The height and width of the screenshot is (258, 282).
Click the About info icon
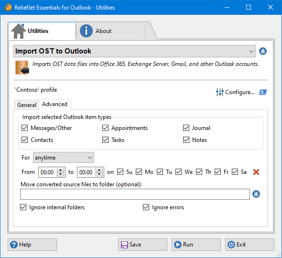click(86, 31)
